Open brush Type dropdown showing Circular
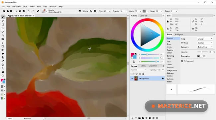This screenshot has height=120, width=216. [205, 39]
